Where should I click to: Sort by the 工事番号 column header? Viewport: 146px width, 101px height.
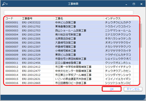(x=37, y=18)
